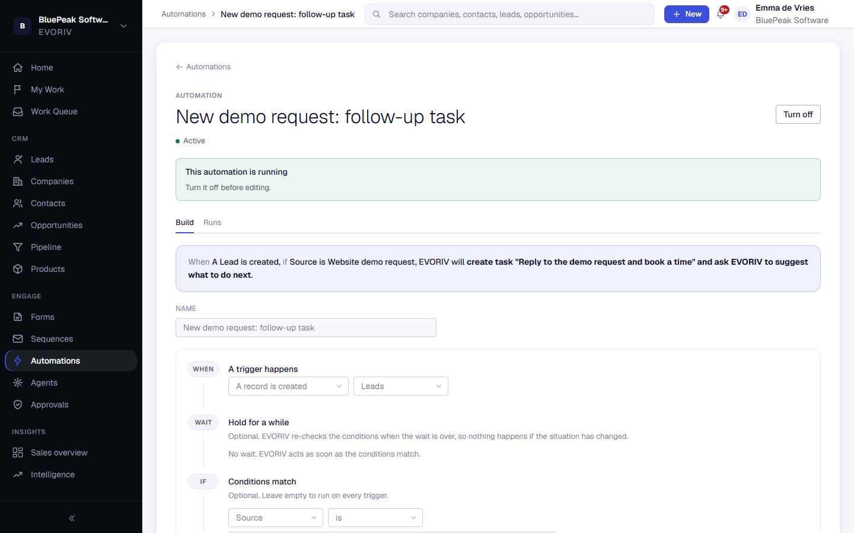
Task: Switch to the Build tab
Action: (x=184, y=223)
